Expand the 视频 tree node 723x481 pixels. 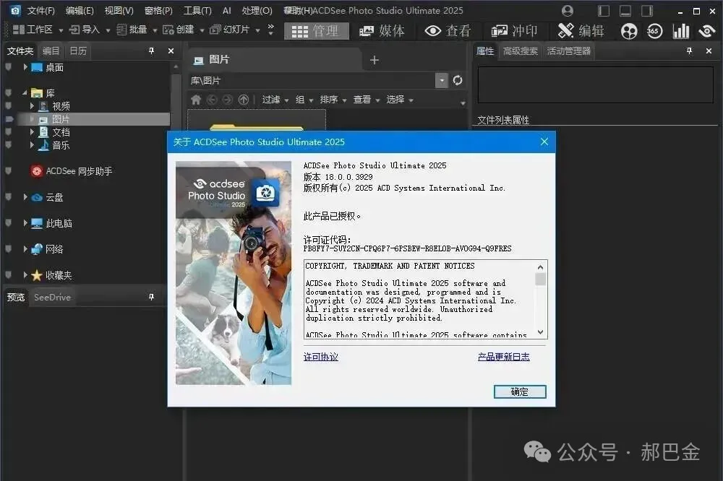point(32,106)
